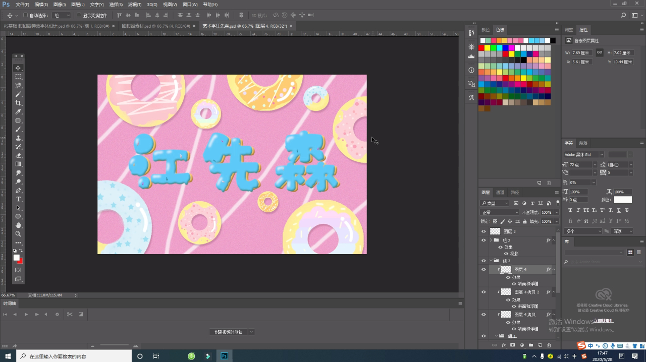This screenshot has width=646, height=362.
Task: Hide layer 图层 3 with eye icon
Action: 483,231
